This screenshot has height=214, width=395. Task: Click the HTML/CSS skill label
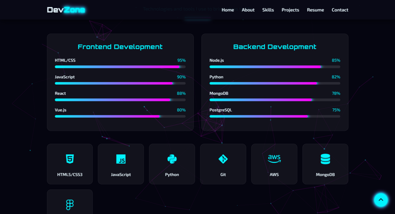(x=65, y=60)
